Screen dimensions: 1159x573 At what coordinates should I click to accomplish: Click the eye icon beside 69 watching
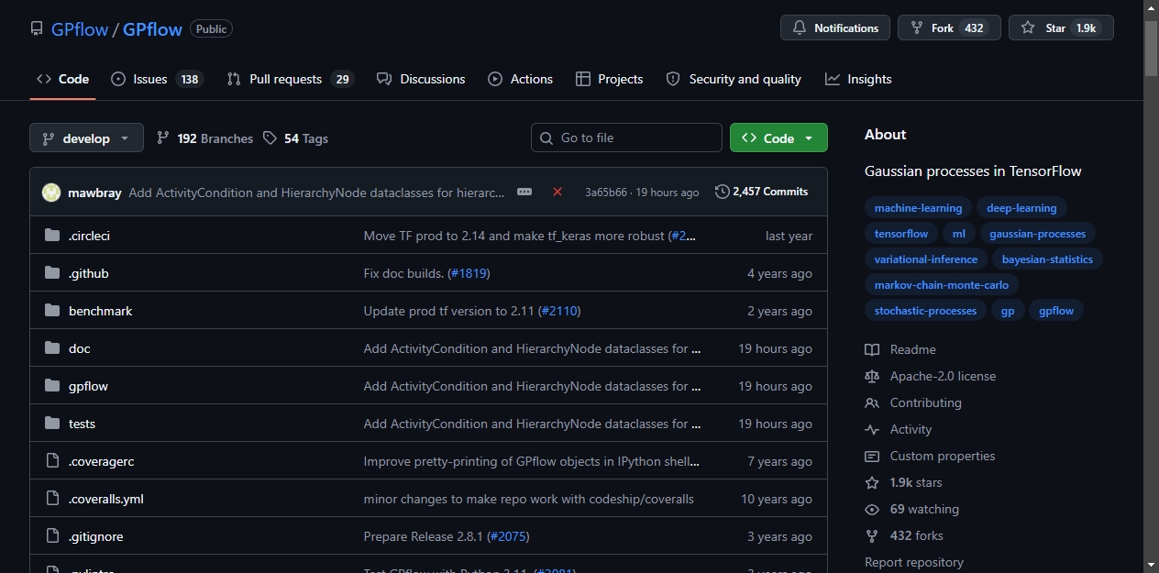point(872,509)
